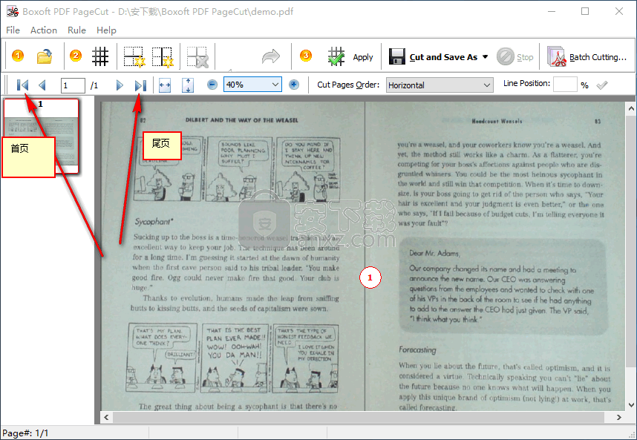The height and width of the screenshot is (440, 637).
Task: Open a PDF with the folder icon
Action: (x=45, y=56)
